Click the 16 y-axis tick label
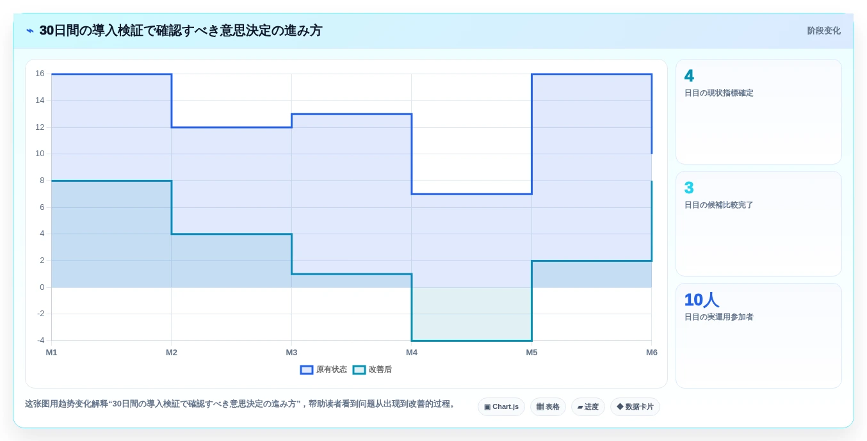This screenshot has height=441, width=867. (x=40, y=74)
